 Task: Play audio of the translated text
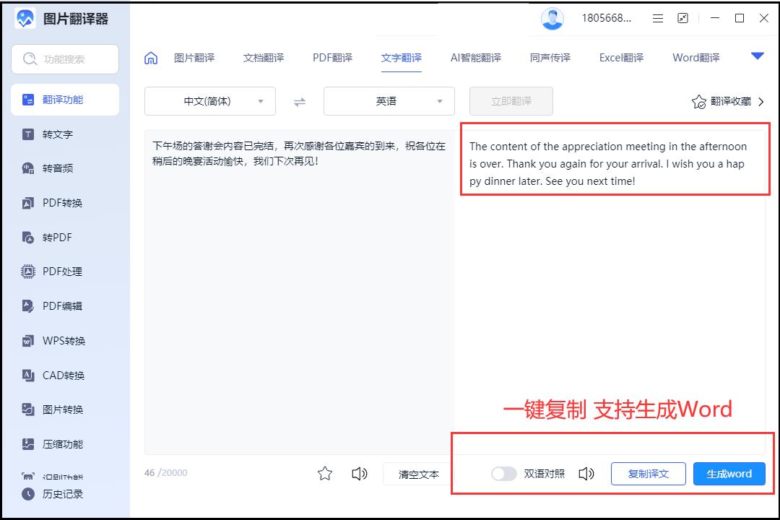(586, 474)
